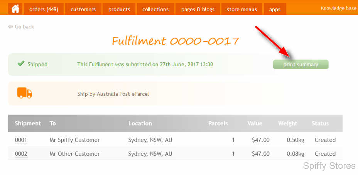
Task: Click the orange delivery truck icon
Action: coord(25,93)
